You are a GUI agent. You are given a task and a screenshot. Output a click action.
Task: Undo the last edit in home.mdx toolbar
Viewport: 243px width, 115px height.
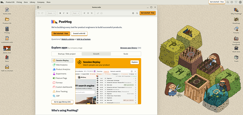pyautogui.click(x=38, y=13)
